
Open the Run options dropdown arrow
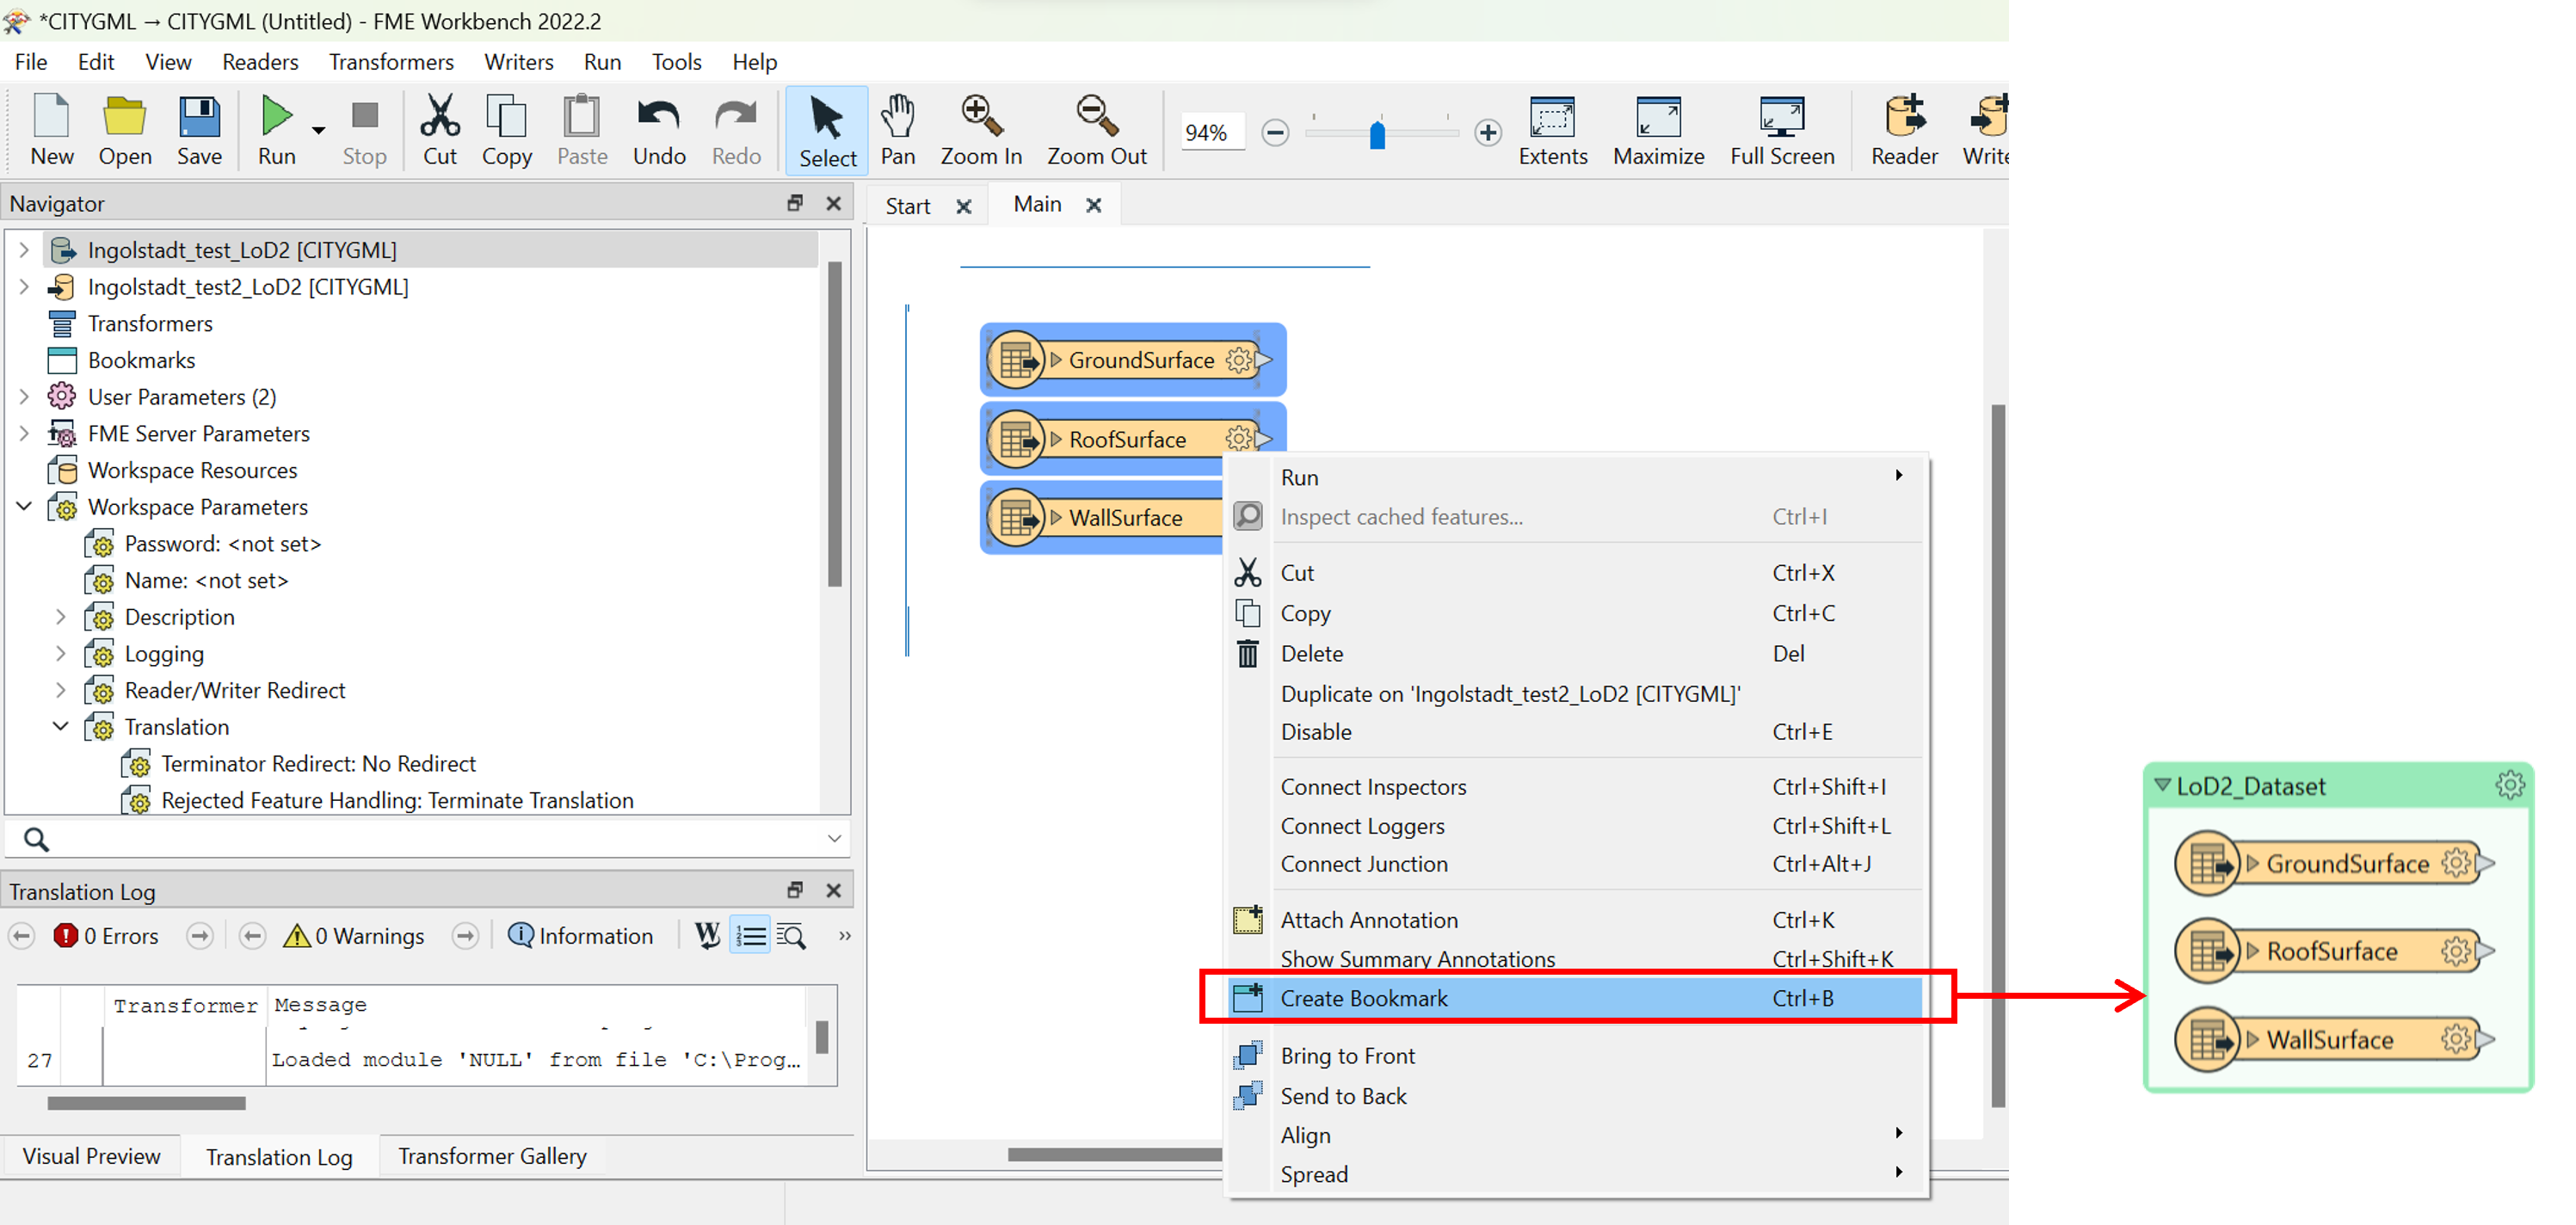(318, 131)
